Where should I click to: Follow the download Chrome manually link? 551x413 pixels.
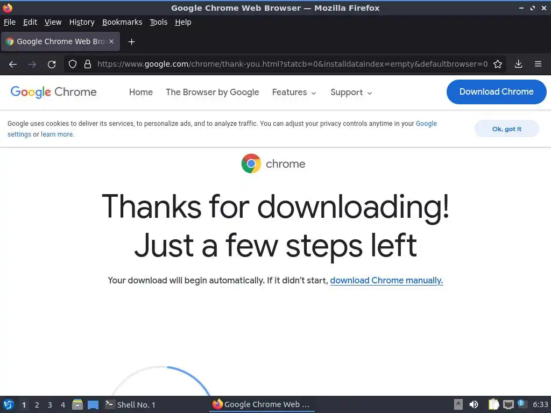point(386,280)
